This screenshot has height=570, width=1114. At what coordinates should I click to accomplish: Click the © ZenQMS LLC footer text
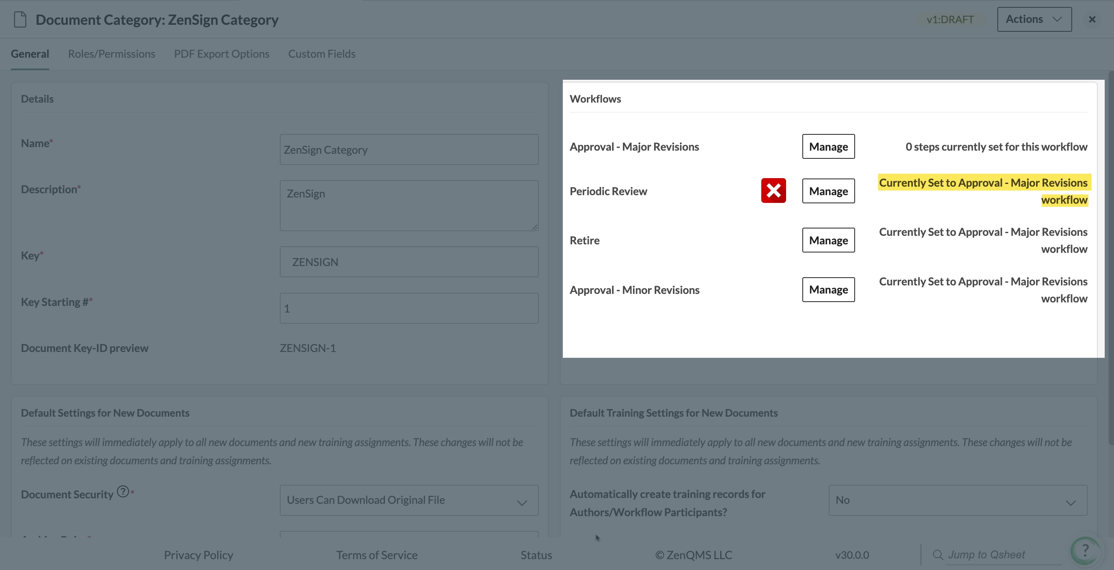[694, 555]
